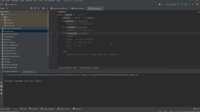The height and width of the screenshot is (112, 200).
Task: Open main.py in project tree
Action: (x=7, y=59)
